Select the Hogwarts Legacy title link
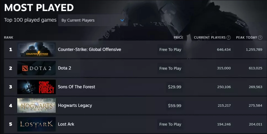Screen dimensions: 267x134 tap(75, 105)
